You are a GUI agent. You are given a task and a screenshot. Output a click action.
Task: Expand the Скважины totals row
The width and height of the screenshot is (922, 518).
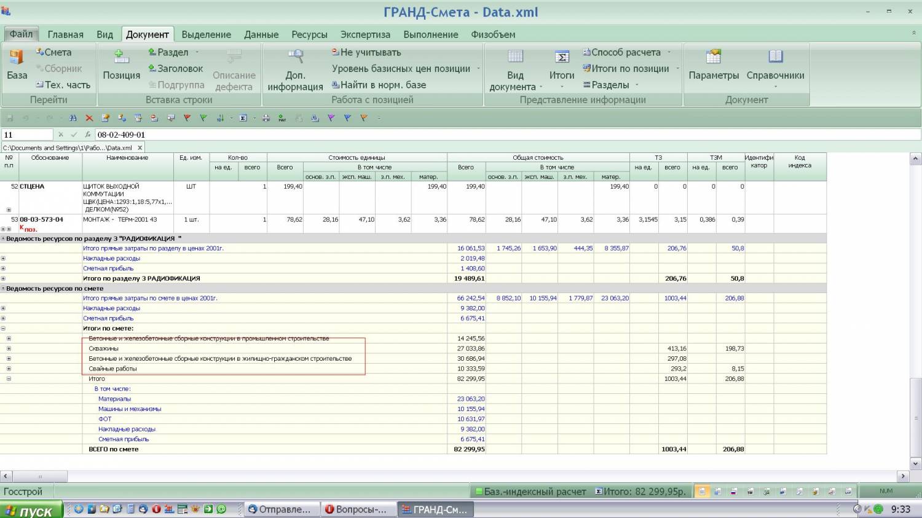(9, 348)
